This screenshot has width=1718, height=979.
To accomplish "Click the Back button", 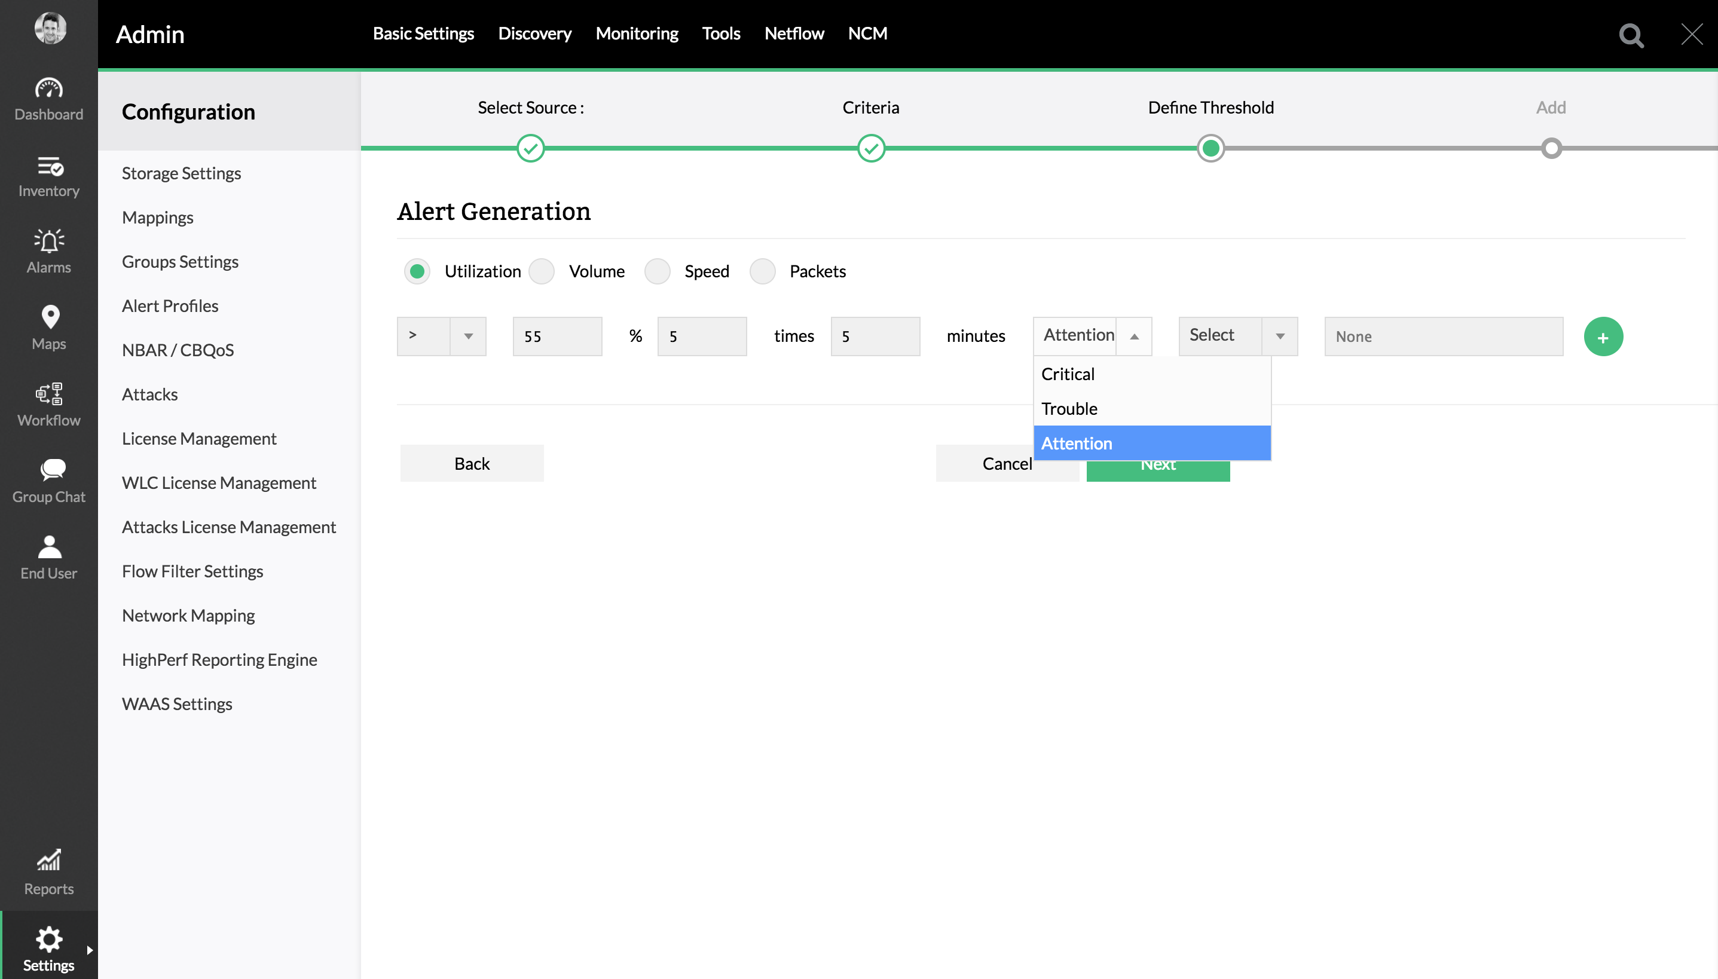I will [472, 463].
